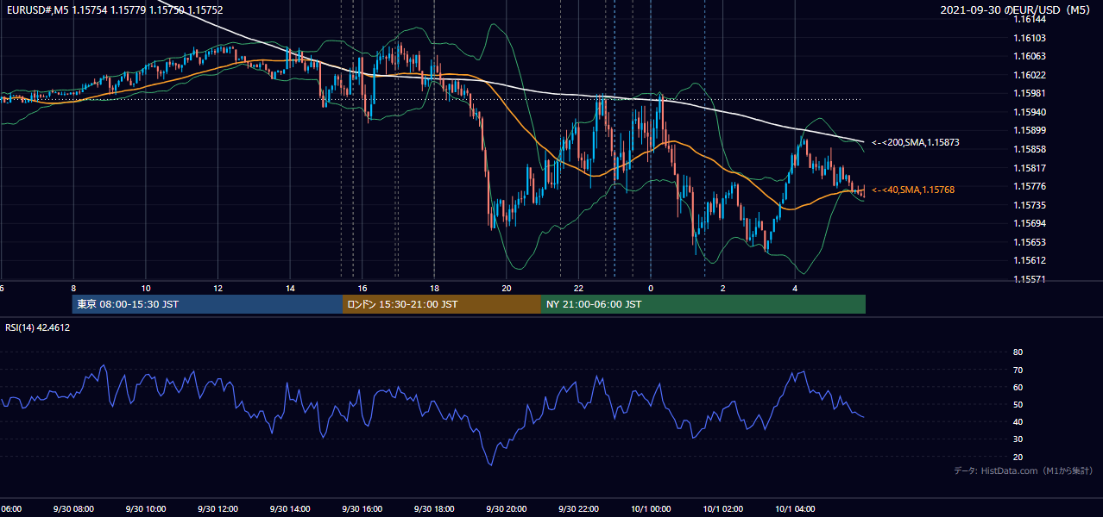The image size is (1103, 517).
Task: Click the 40,SMA,1.15768 moving average label
Action: coord(913,190)
